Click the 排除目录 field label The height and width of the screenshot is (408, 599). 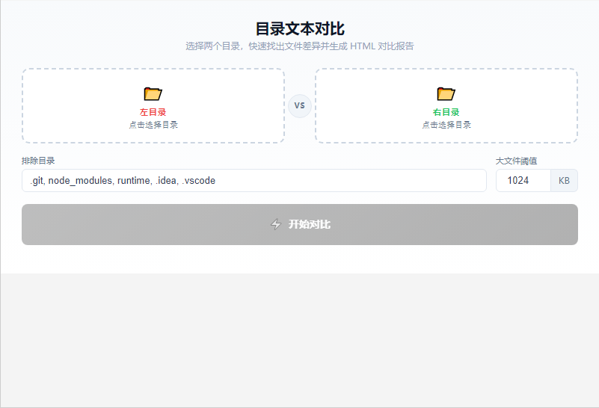point(38,161)
